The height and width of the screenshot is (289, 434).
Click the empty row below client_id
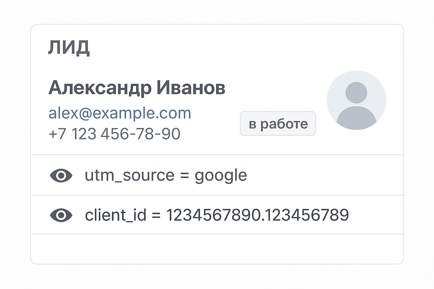tap(217, 249)
